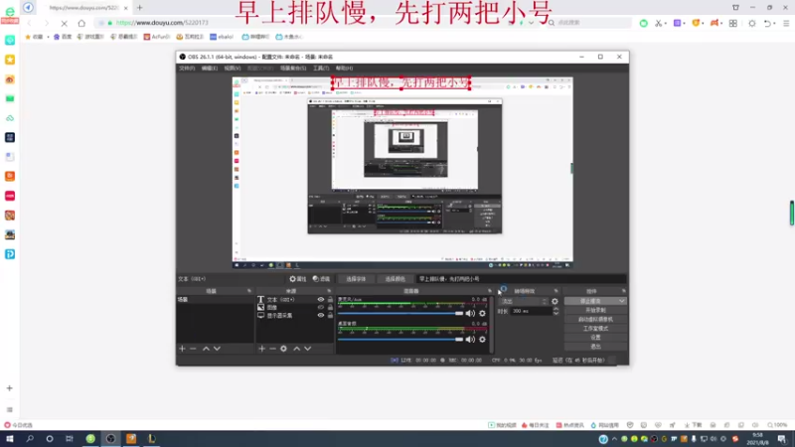The image size is (795, 447).
Task: Click 选择颜色 select color button
Action: point(395,279)
